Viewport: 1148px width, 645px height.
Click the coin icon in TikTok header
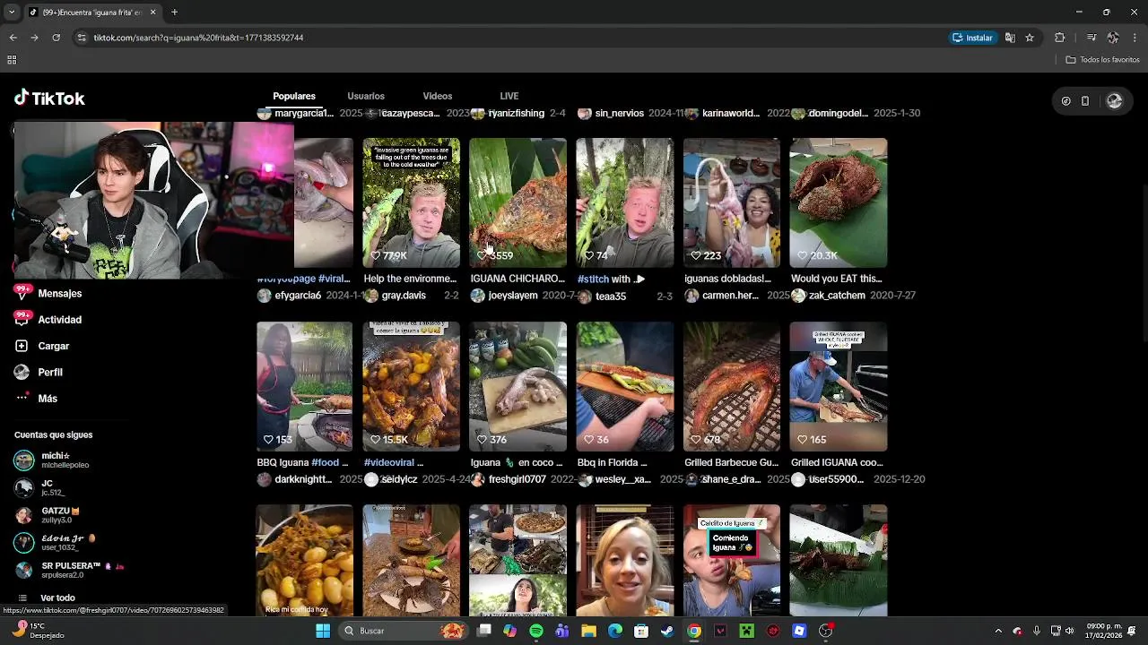coord(1065,101)
